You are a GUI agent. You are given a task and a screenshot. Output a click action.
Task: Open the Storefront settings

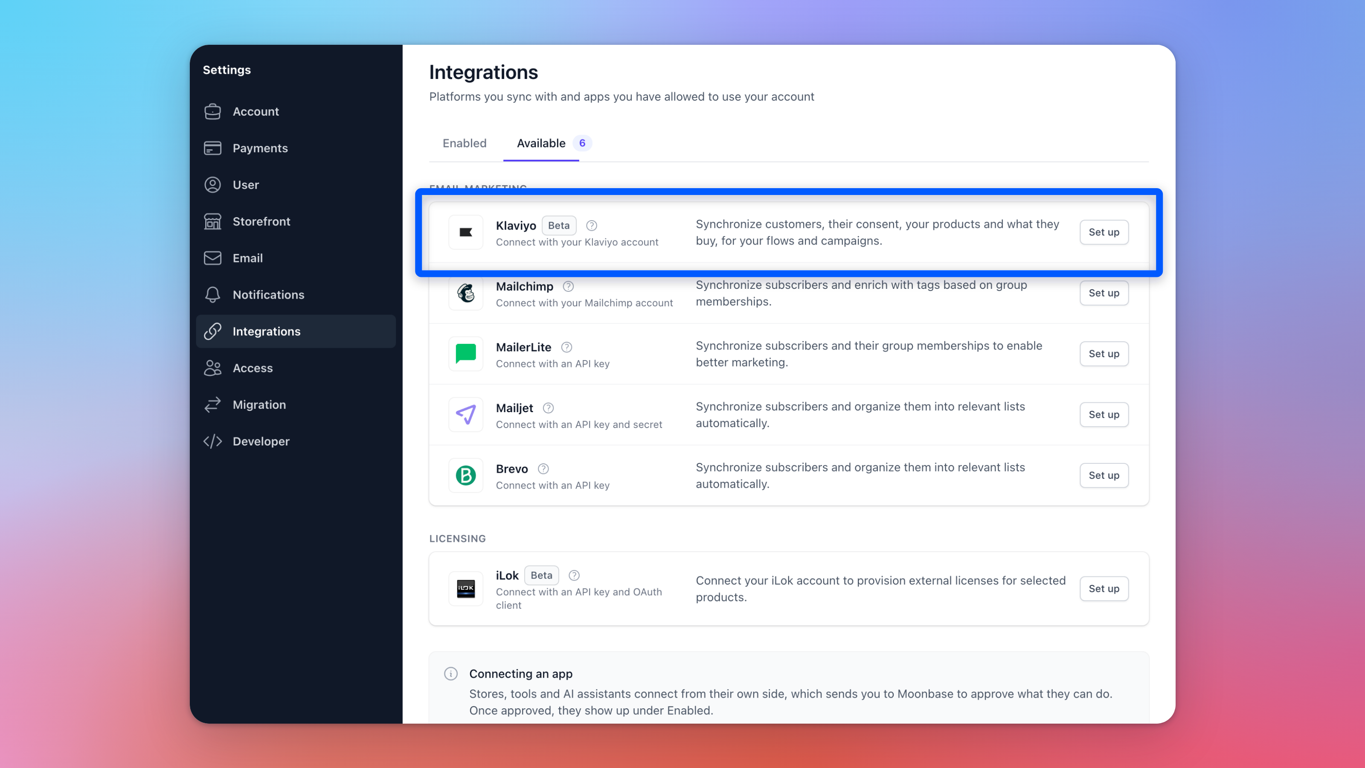click(x=296, y=221)
